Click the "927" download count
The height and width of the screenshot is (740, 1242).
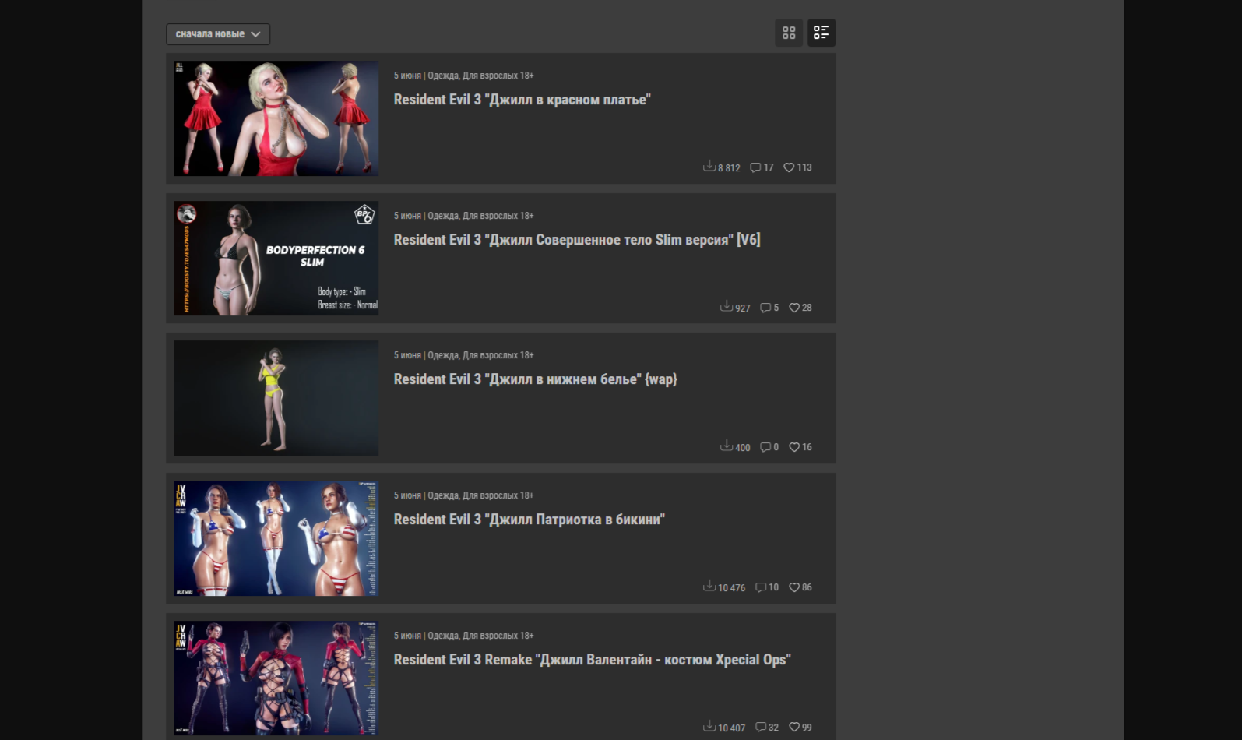pyautogui.click(x=743, y=308)
